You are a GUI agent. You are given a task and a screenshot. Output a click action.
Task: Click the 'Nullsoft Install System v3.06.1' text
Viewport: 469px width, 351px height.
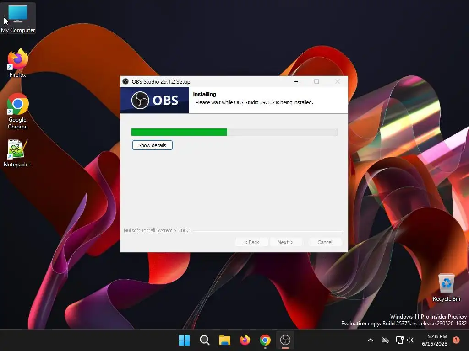158,230
